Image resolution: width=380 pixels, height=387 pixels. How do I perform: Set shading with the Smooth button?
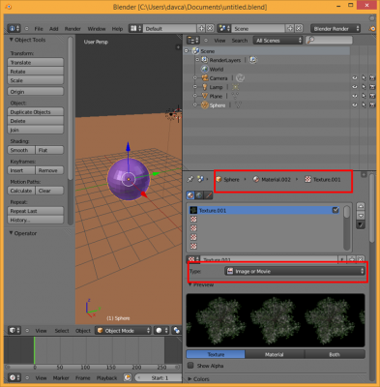(21, 150)
